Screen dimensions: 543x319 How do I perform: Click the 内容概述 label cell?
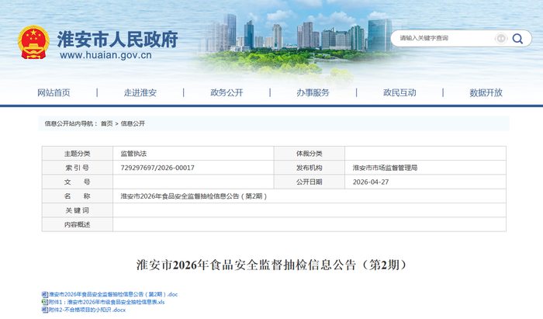[78, 224]
